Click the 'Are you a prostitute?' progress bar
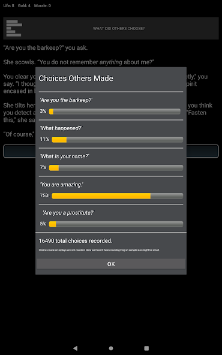The image size is (222, 355). 116,224
